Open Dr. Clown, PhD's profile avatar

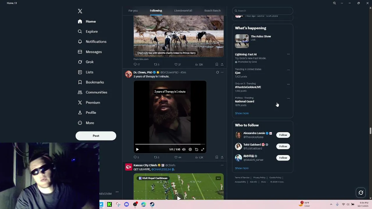tap(128, 74)
